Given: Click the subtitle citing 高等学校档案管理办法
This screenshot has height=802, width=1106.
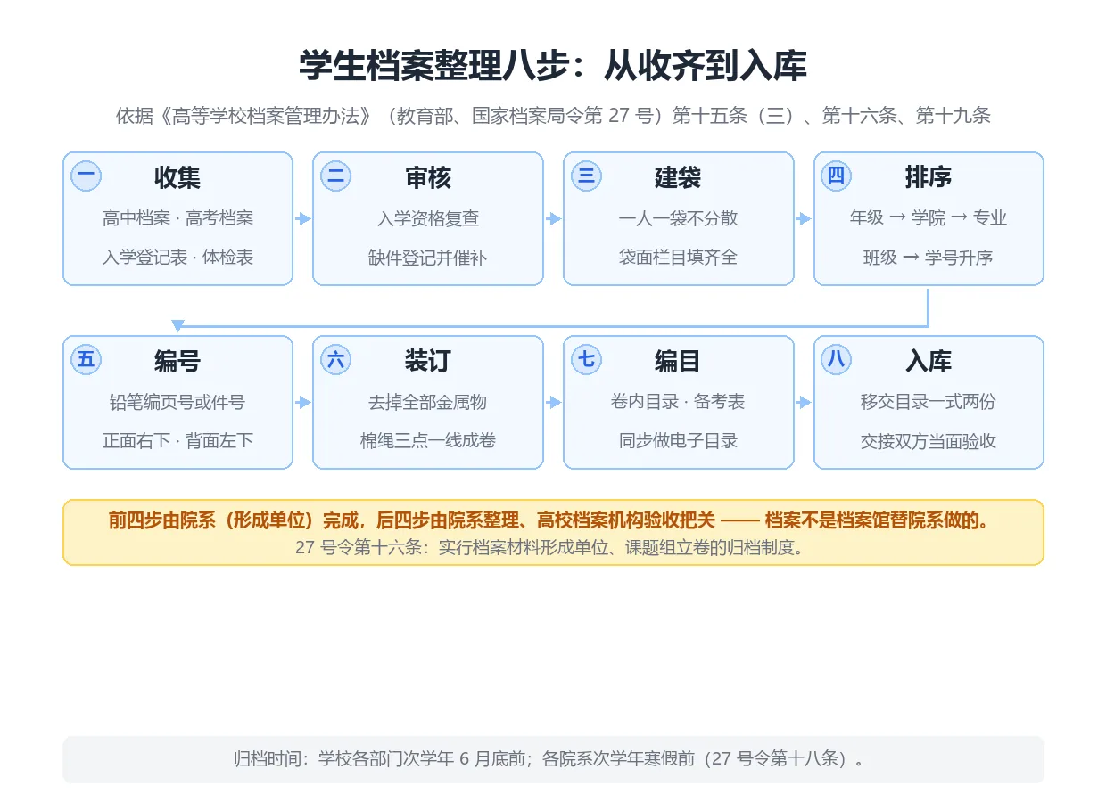Looking at the screenshot, I should (x=553, y=116).
